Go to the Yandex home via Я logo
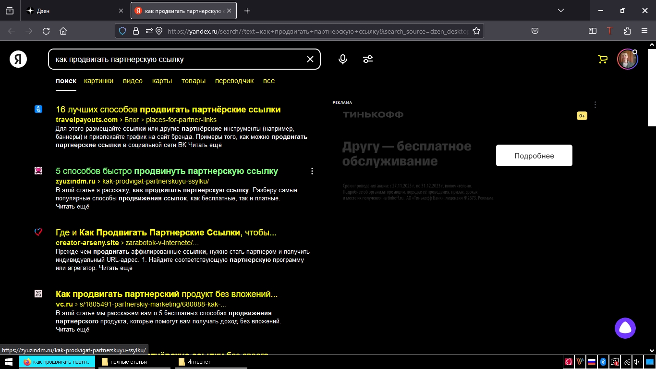 click(18, 59)
